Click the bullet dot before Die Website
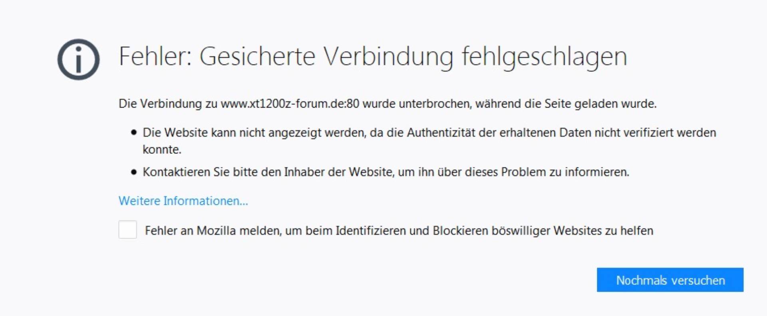767x316 pixels. 133,132
